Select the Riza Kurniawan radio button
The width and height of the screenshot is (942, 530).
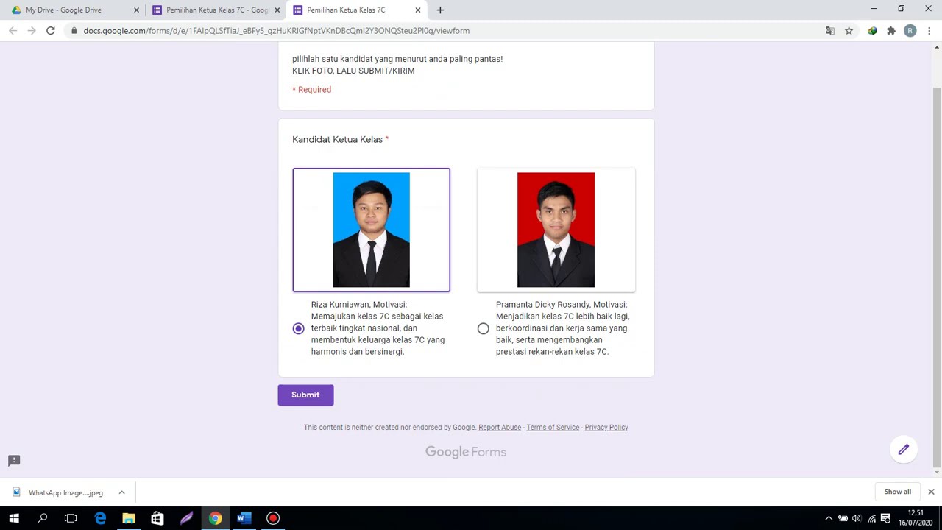[x=298, y=328]
